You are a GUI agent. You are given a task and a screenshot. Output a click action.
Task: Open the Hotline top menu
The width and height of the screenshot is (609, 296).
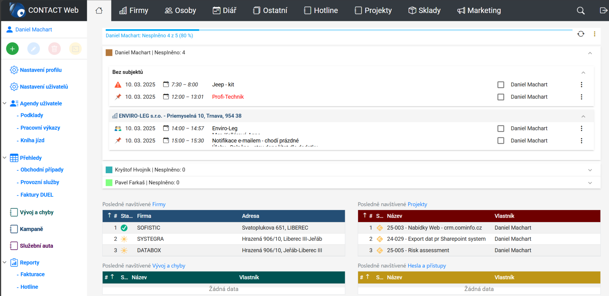(321, 10)
